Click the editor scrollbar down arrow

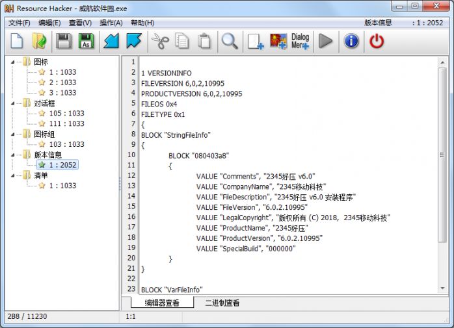[x=442, y=288]
